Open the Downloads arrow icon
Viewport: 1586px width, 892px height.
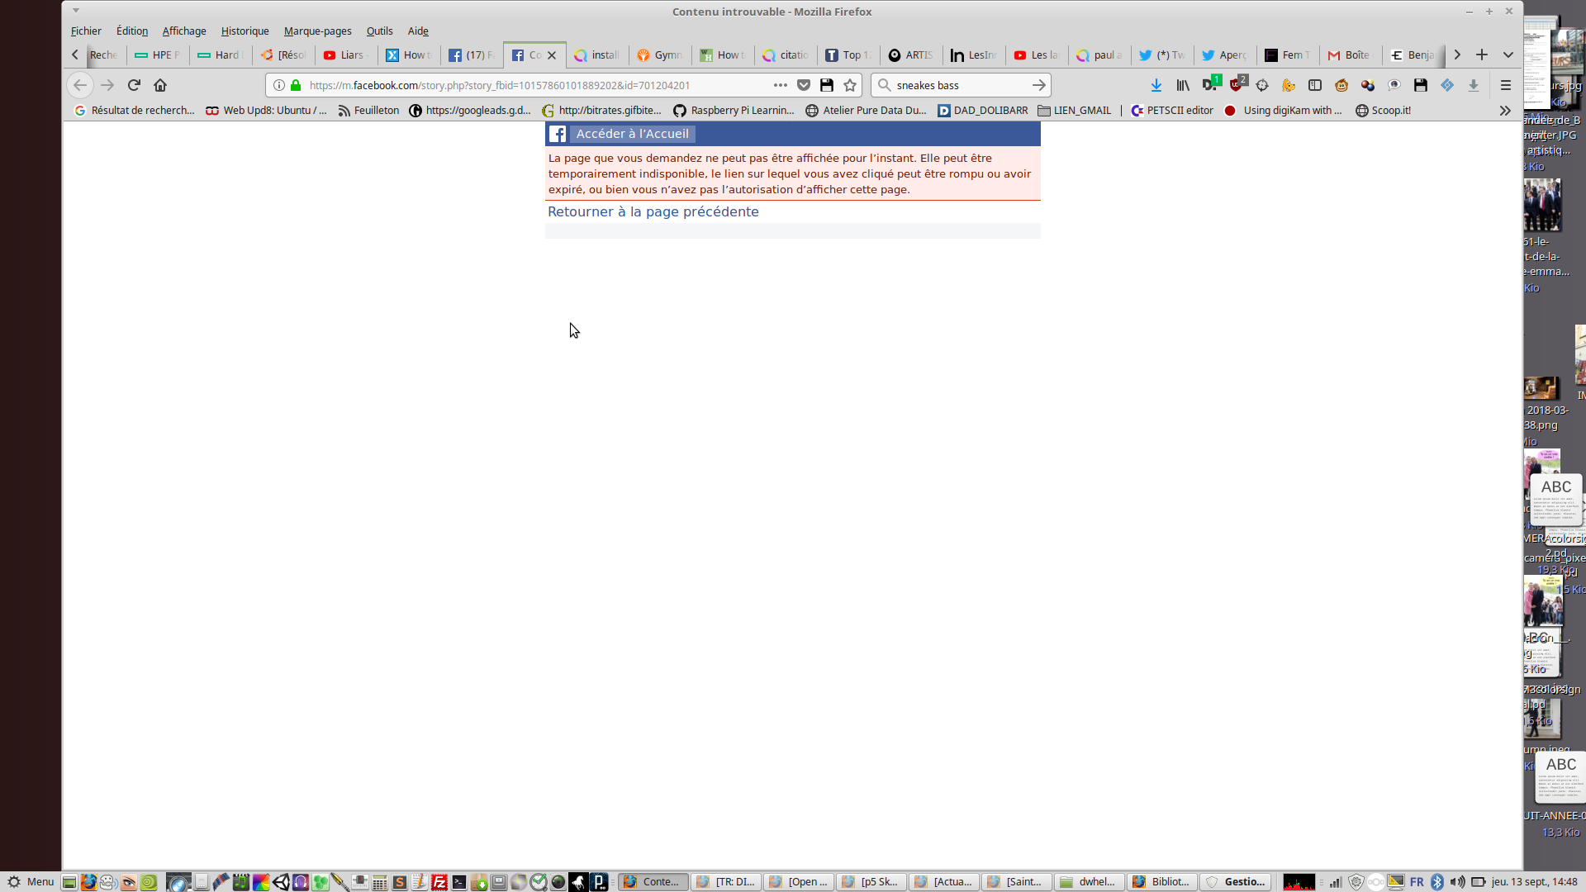point(1156,85)
